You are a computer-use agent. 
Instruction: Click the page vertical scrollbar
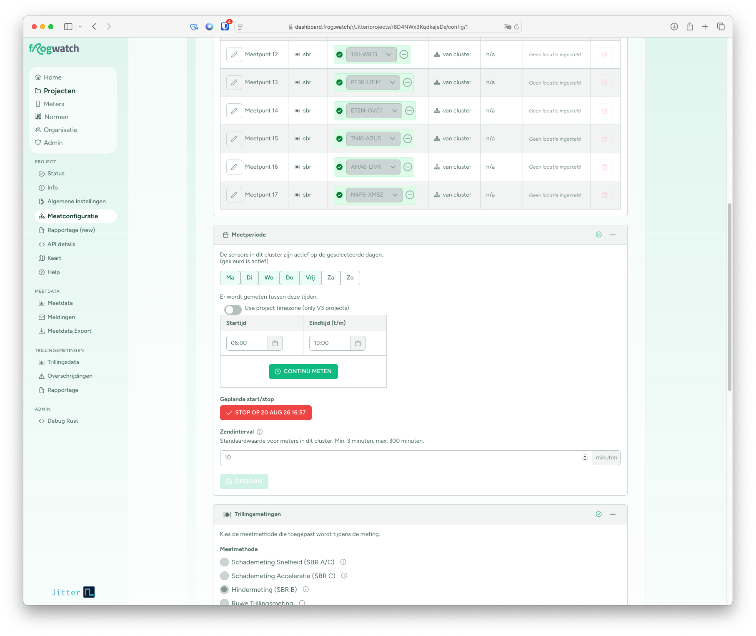click(730, 297)
